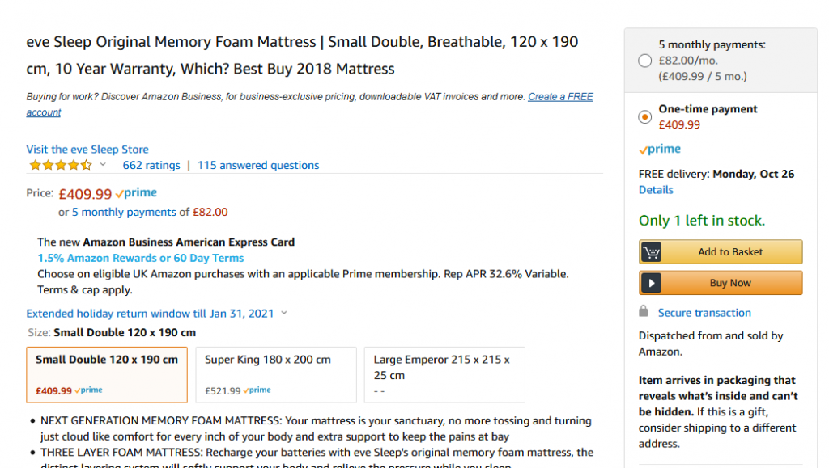Click the prime logo above FREE delivery
Image resolution: width=829 pixels, height=468 pixels.
(659, 150)
